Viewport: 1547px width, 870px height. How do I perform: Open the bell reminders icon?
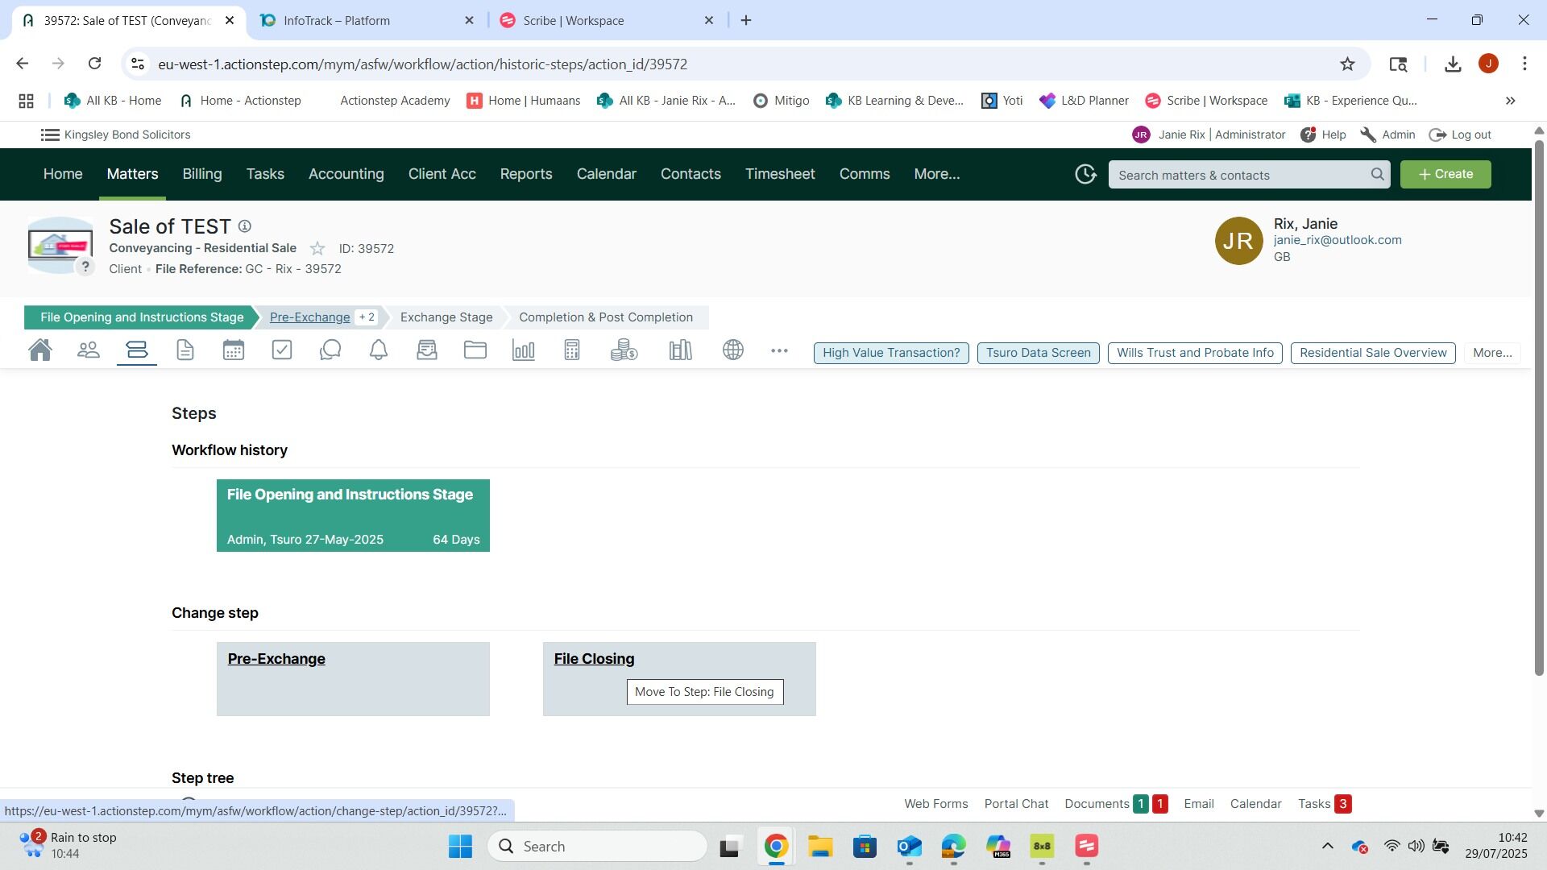point(379,350)
